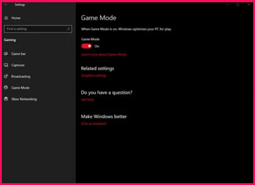The image size is (255, 185).
Task: Click the Game Mode optimises PC description
Action: tap(126, 29)
